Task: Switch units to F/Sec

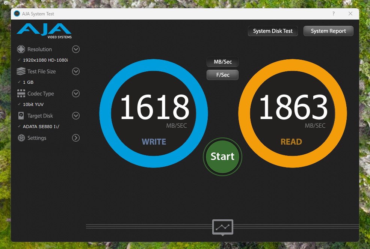Action: 222,75
